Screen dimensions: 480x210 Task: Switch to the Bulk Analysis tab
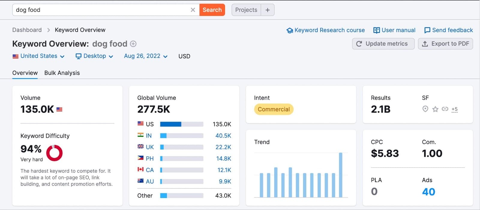tap(62, 73)
